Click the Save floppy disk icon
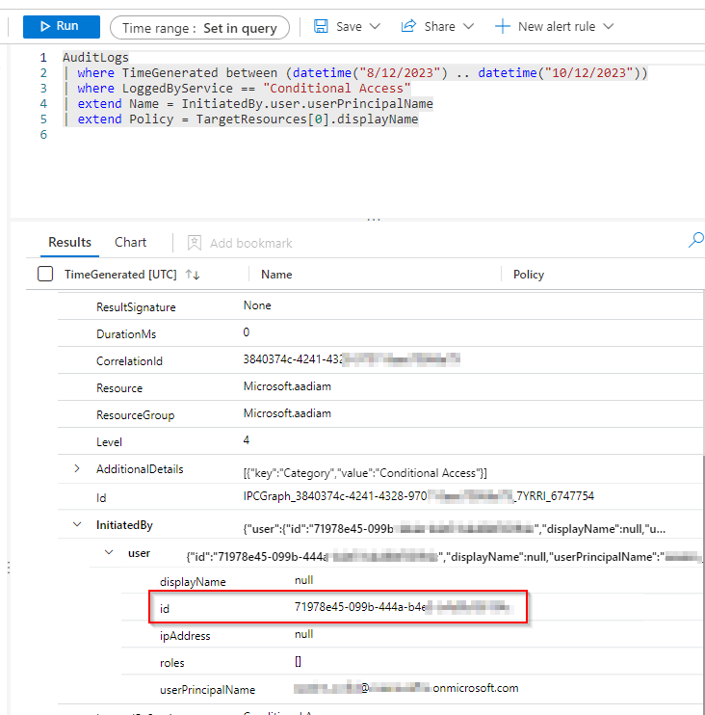Viewport: 705px width, 715px height. click(x=322, y=26)
